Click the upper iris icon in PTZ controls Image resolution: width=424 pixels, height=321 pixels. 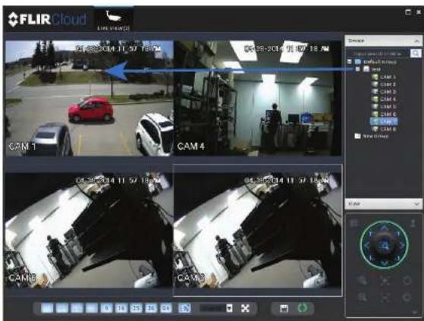tap(407, 281)
